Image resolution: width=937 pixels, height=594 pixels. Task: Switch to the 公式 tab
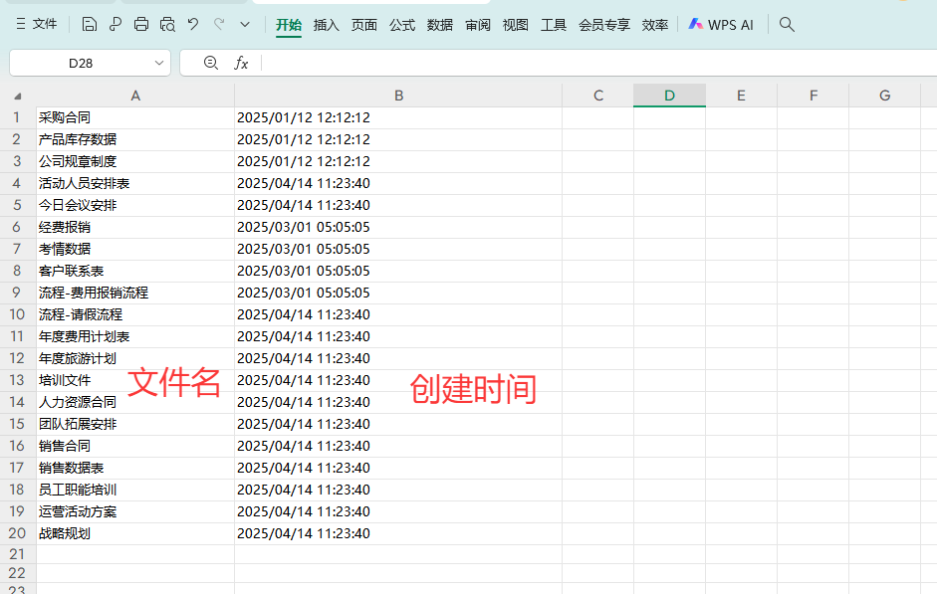402,25
